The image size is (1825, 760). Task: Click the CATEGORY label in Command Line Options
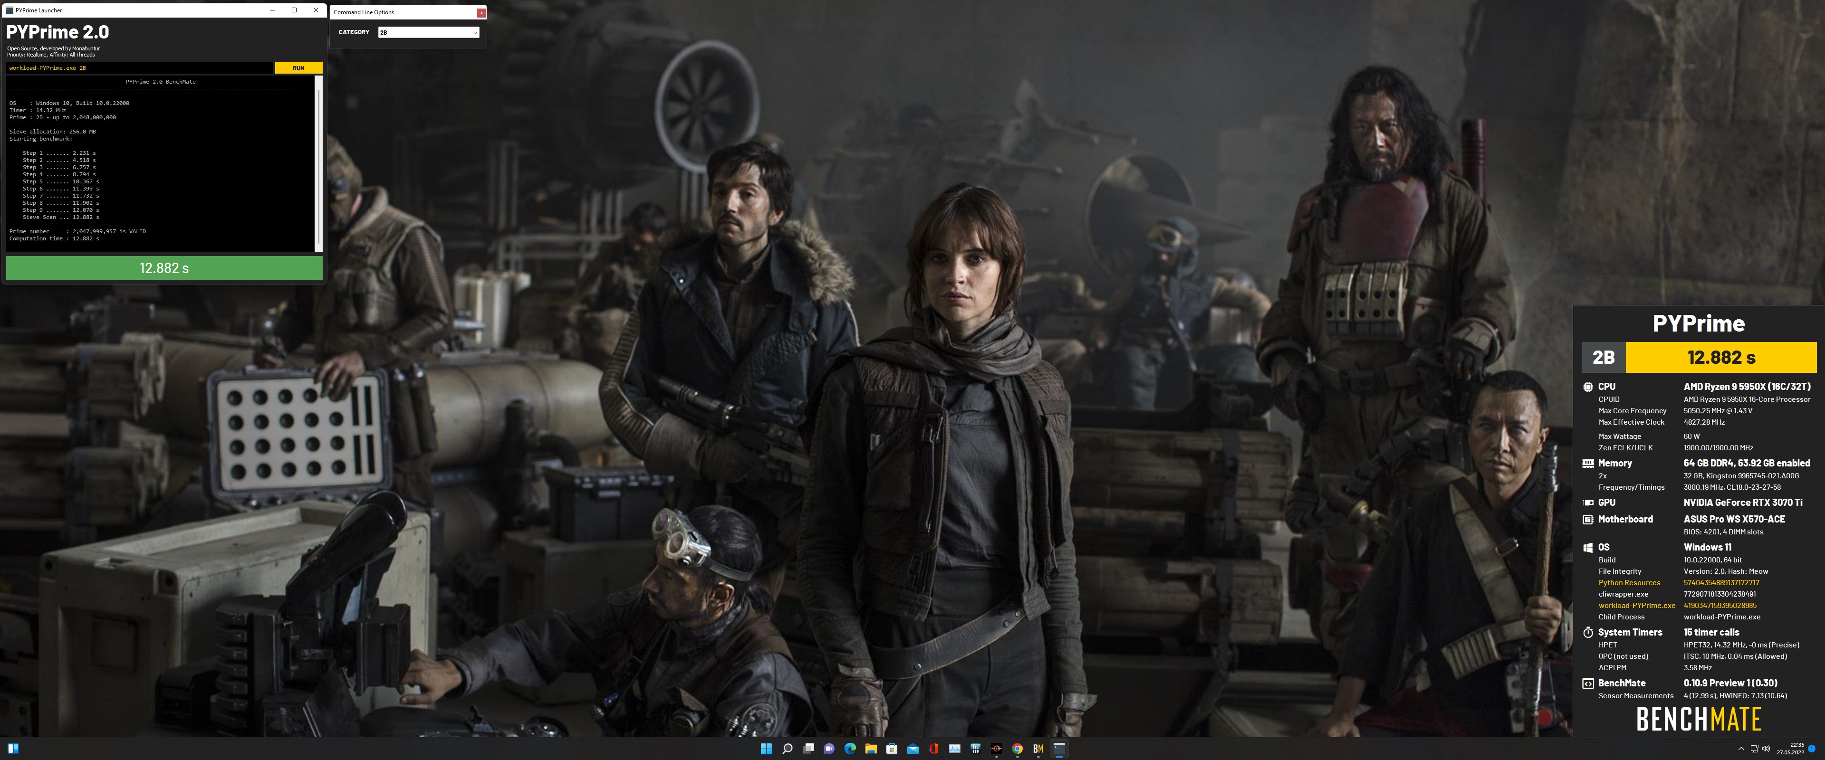coord(354,33)
